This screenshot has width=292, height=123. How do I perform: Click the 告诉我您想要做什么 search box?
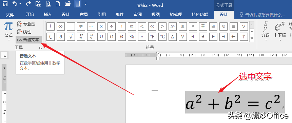coord(262,15)
